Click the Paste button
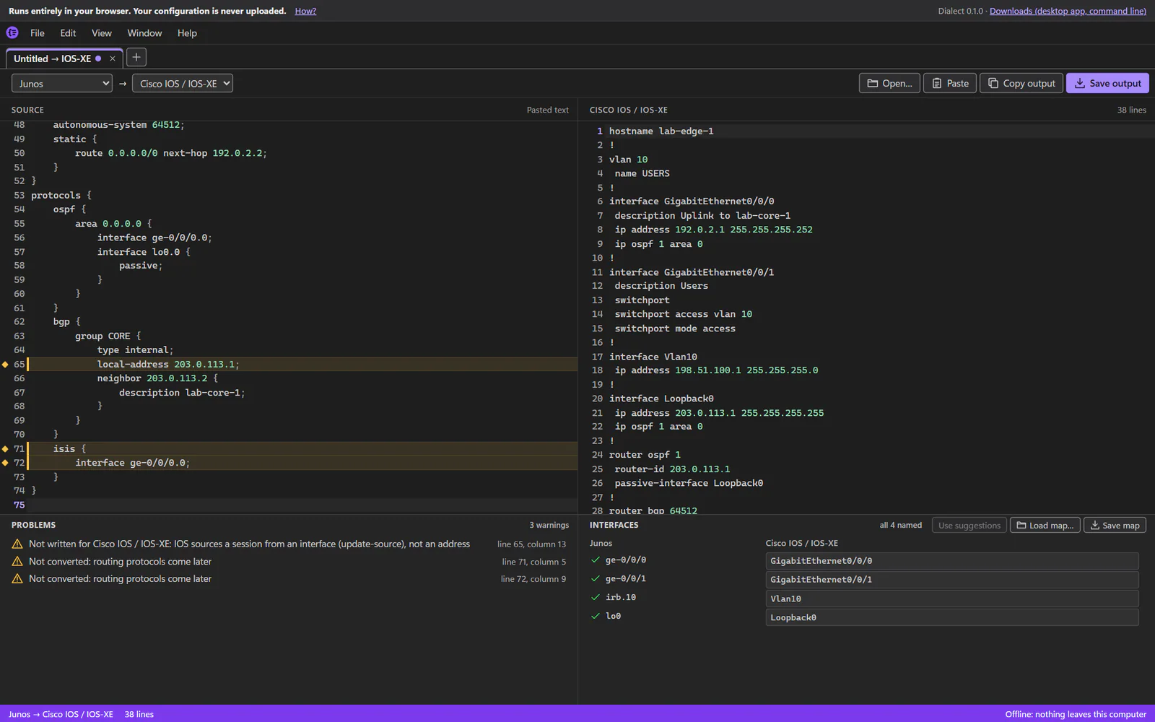The width and height of the screenshot is (1155, 722). tap(950, 83)
